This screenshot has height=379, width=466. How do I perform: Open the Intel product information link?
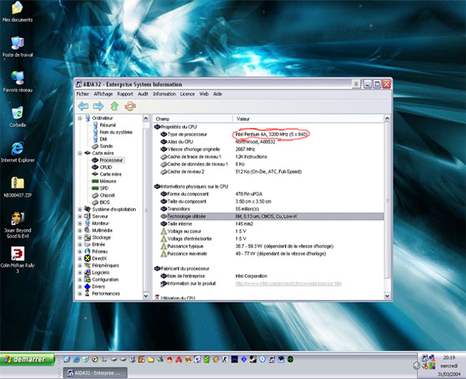tap(288, 283)
